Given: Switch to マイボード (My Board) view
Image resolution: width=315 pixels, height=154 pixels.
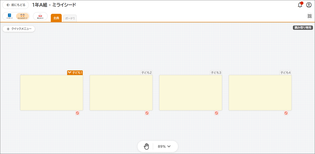Looking at the screenshot, I should click(10, 16).
